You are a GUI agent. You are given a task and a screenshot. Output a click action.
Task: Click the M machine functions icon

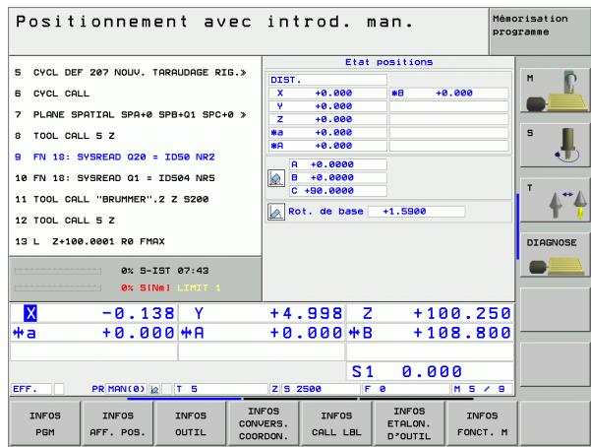point(555,91)
